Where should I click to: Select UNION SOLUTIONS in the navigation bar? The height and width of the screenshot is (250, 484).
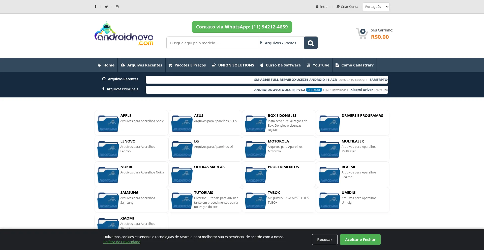click(x=233, y=65)
